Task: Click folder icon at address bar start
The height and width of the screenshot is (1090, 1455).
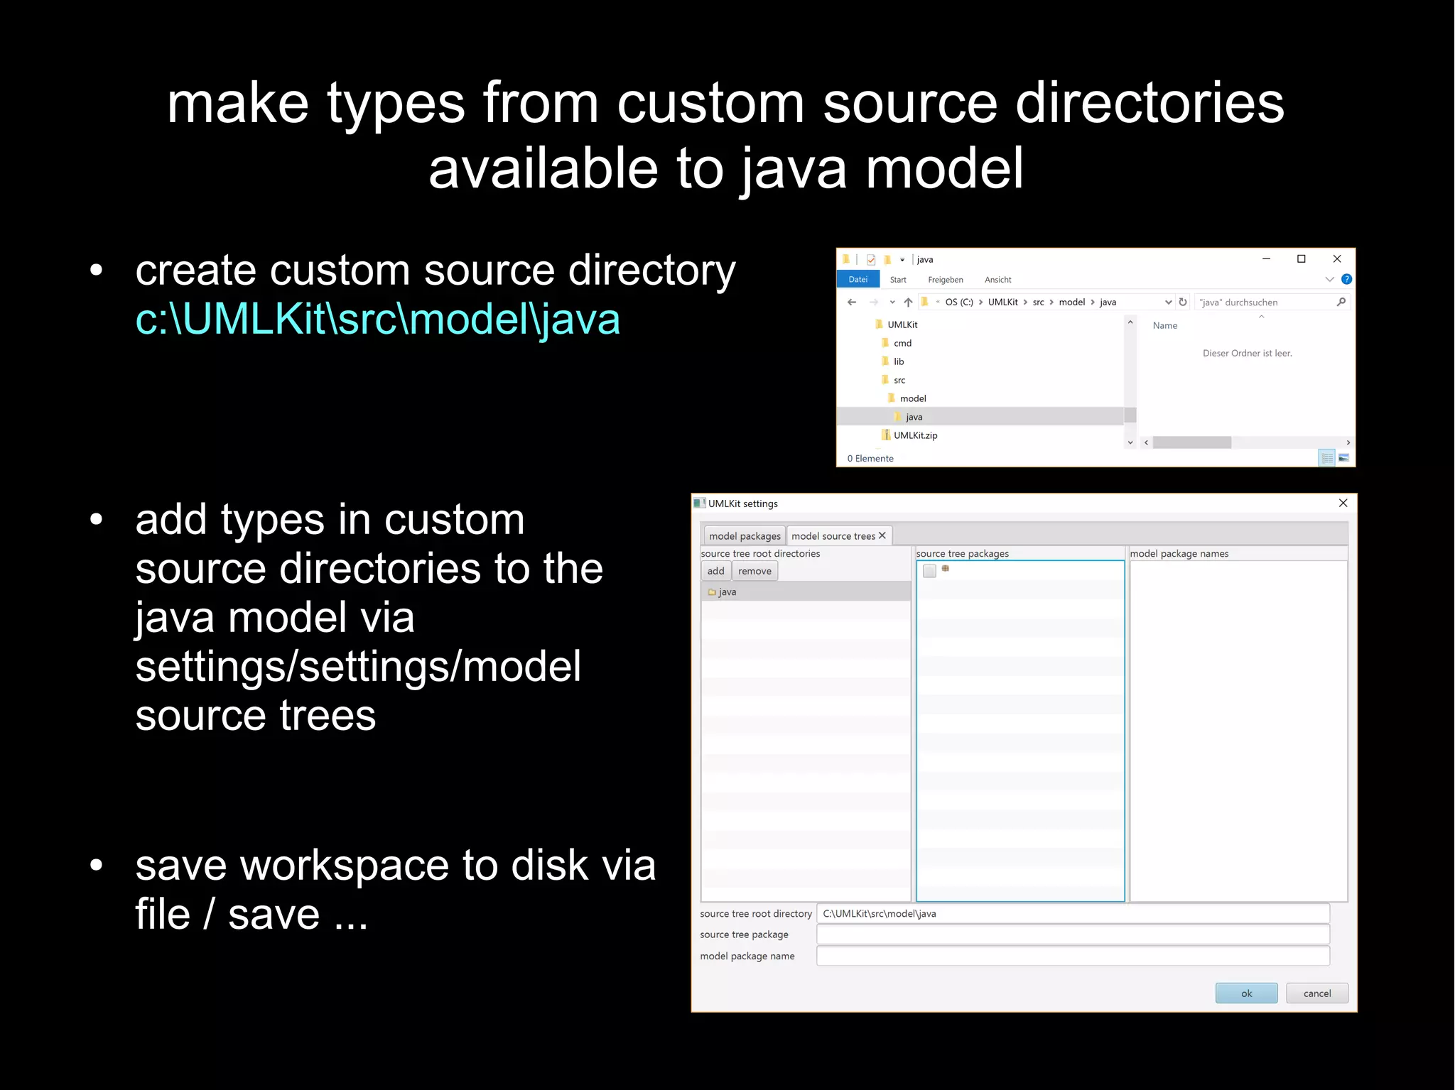Action: [925, 302]
